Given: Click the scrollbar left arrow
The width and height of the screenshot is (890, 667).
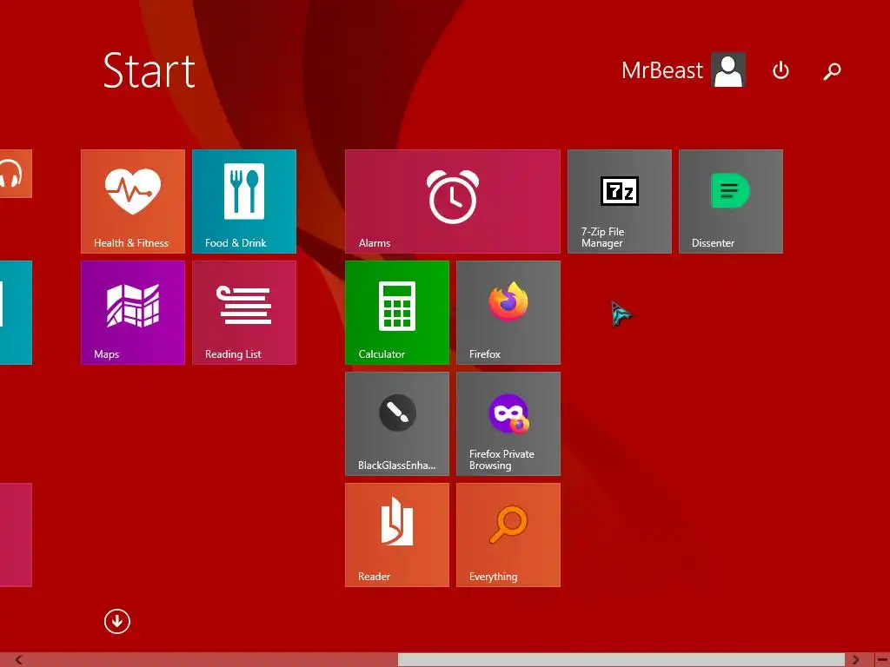Looking at the screenshot, I should (x=19, y=660).
